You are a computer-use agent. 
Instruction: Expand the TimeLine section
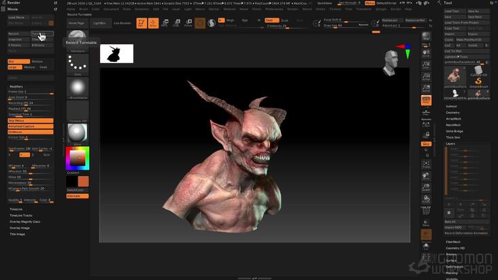click(x=16, y=209)
